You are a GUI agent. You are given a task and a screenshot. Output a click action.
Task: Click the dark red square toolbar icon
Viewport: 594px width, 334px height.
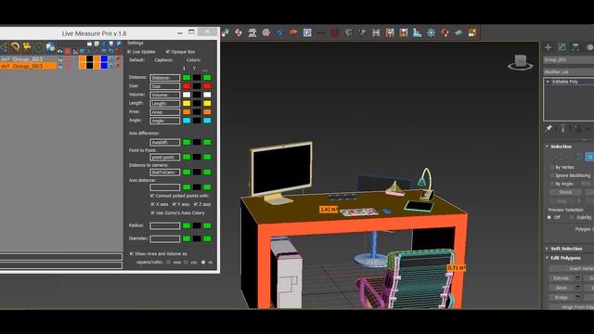click(x=334, y=33)
